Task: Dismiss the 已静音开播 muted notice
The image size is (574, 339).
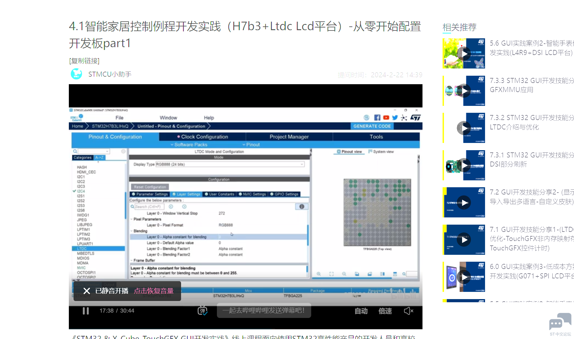Action: [x=87, y=291]
